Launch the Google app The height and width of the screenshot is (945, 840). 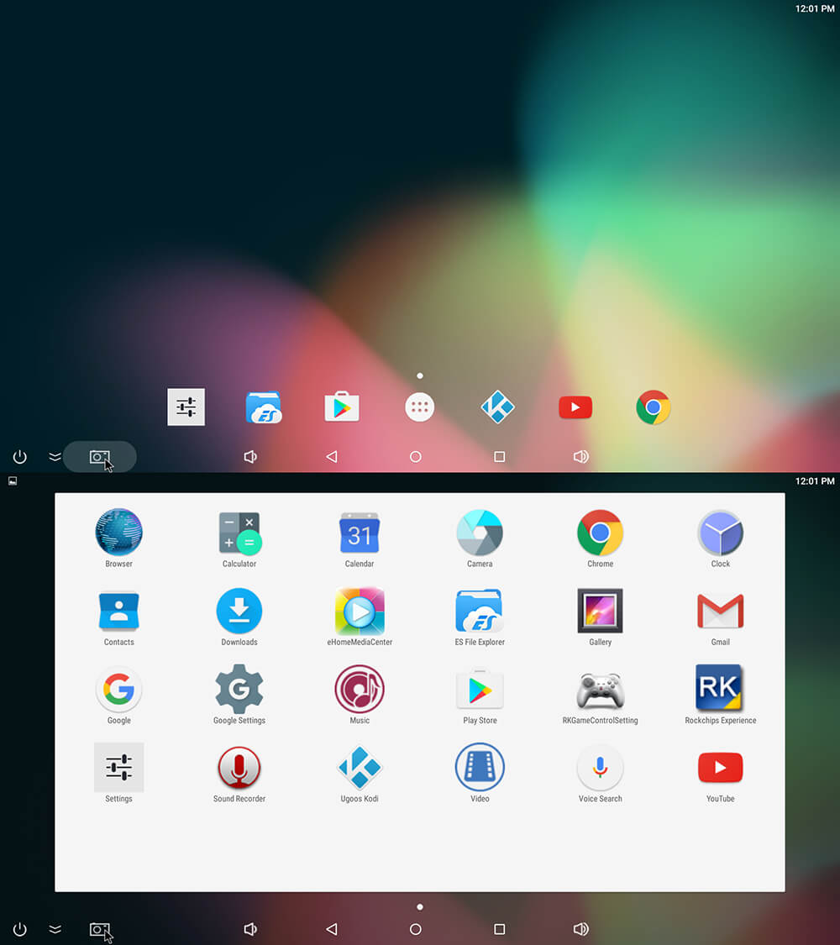coord(118,690)
